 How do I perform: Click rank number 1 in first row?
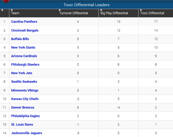pos(4,22)
